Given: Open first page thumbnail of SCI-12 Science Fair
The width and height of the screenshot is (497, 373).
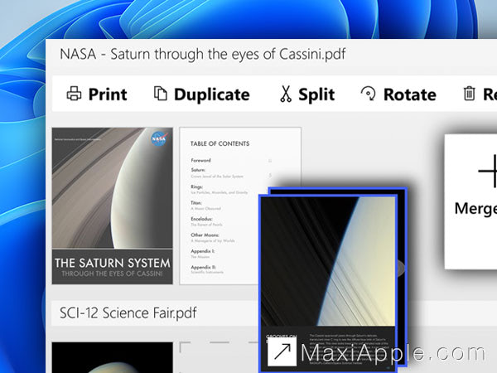Looking at the screenshot, I should (113, 357).
